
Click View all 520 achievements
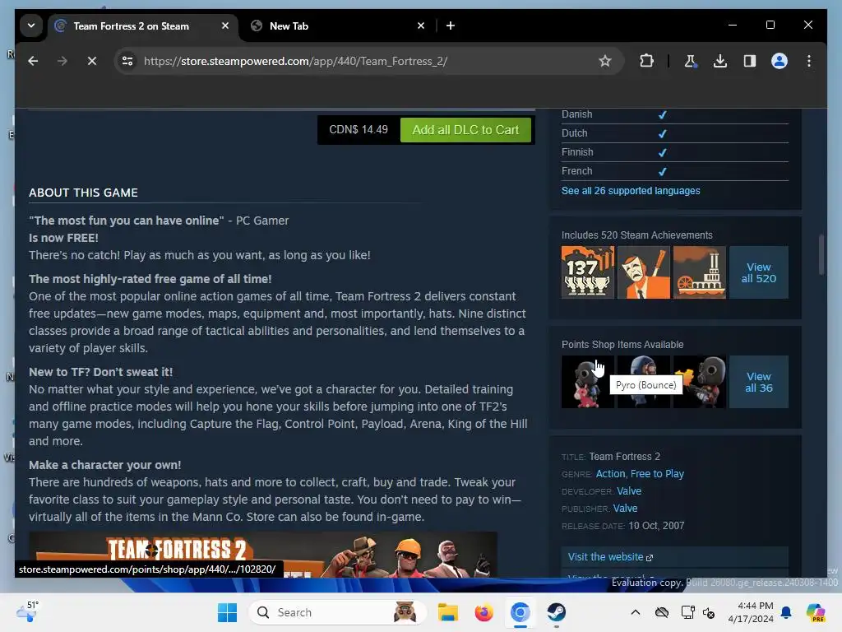click(x=758, y=272)
